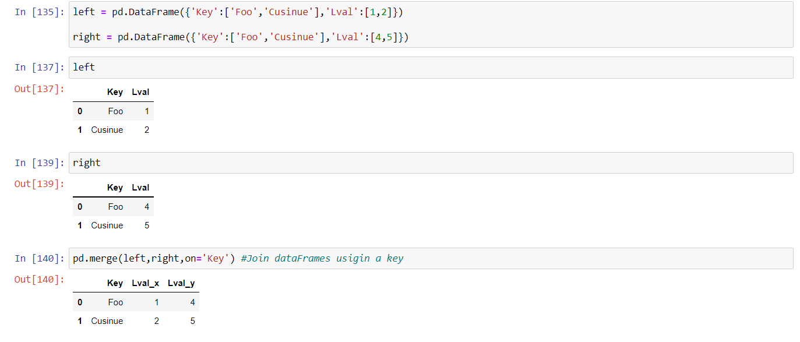Click the Lval_y column header
800x342 pixels.
click(181, 283)
